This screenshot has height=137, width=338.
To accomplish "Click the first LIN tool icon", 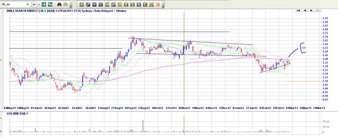I will pyautogui.click(x=107, y=4).
